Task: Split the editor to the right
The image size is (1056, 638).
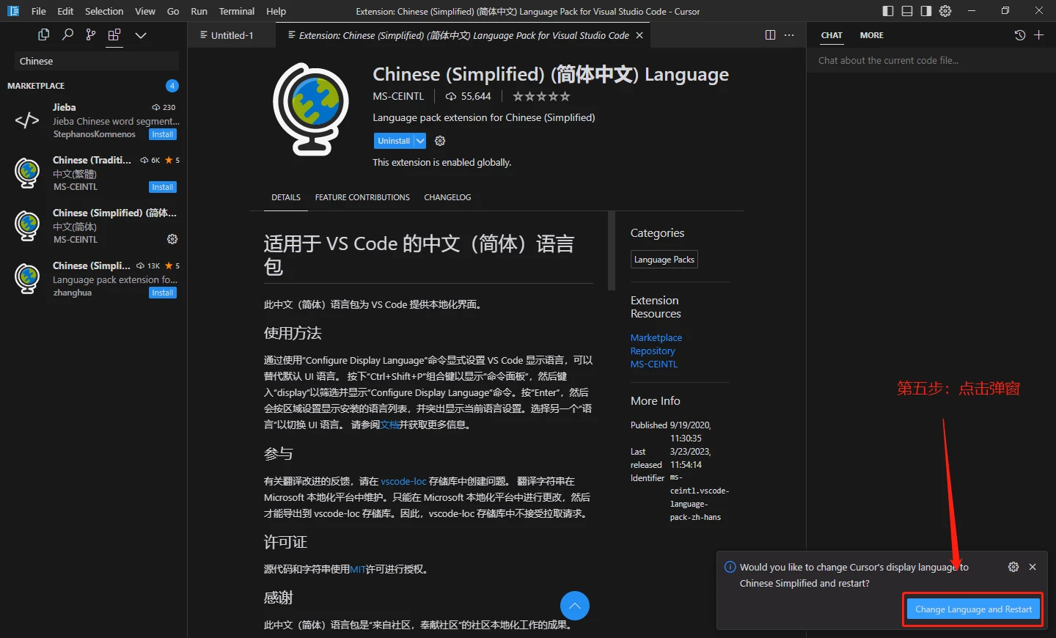Action: [x=770, y=35]
